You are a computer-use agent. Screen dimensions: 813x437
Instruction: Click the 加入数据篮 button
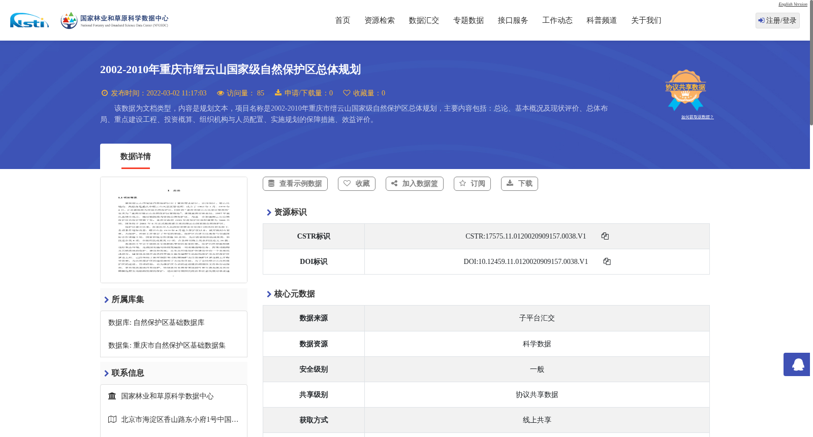coord(415,184)
